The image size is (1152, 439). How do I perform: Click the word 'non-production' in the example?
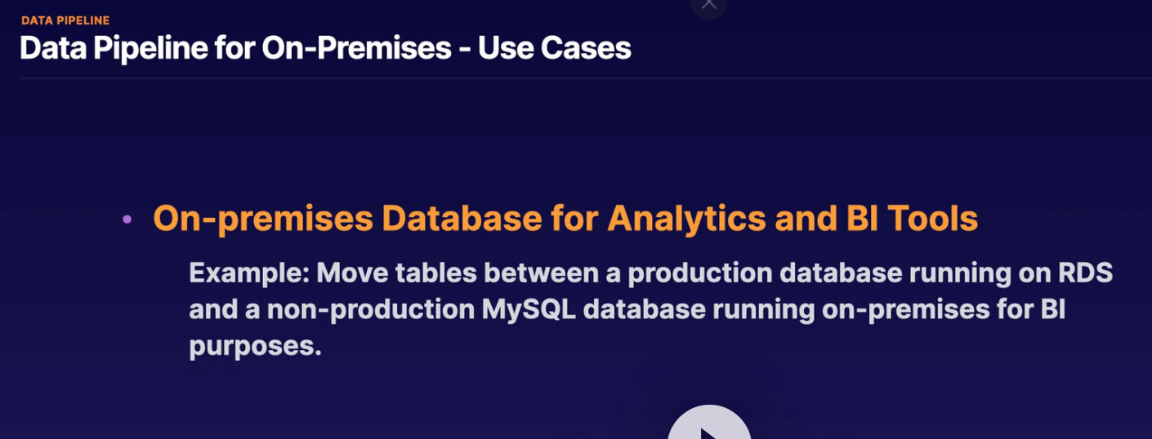[359, 310]
